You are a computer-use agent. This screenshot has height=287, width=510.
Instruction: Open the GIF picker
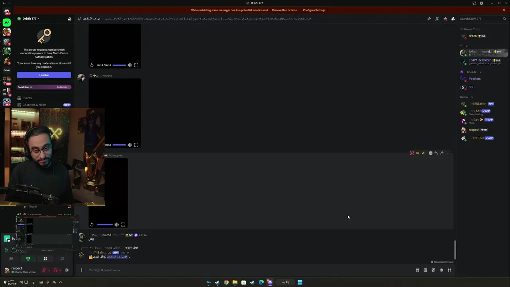tap(425, 270)
